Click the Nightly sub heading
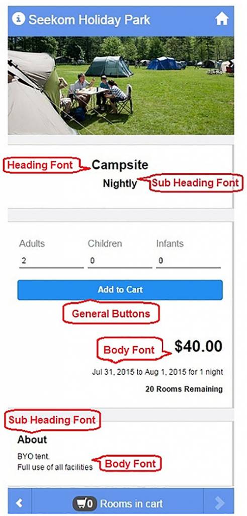The width and height of the screenshot is (247, 516). point(120,183)
